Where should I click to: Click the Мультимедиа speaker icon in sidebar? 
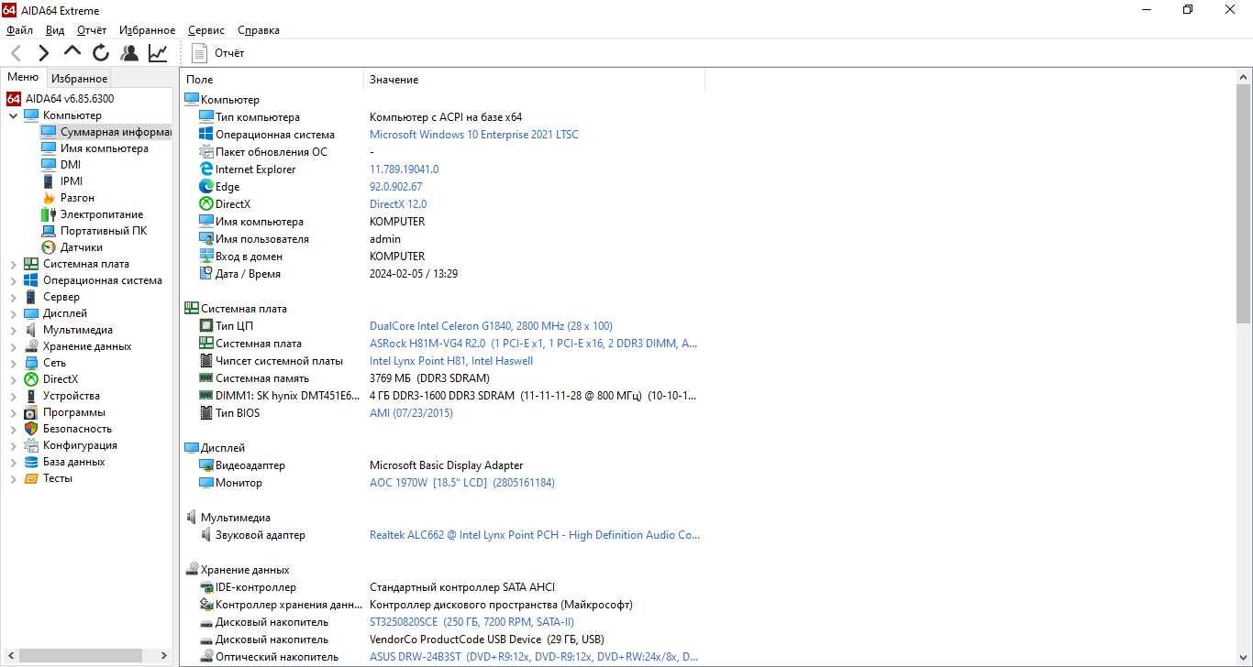[x=31, y=330]
